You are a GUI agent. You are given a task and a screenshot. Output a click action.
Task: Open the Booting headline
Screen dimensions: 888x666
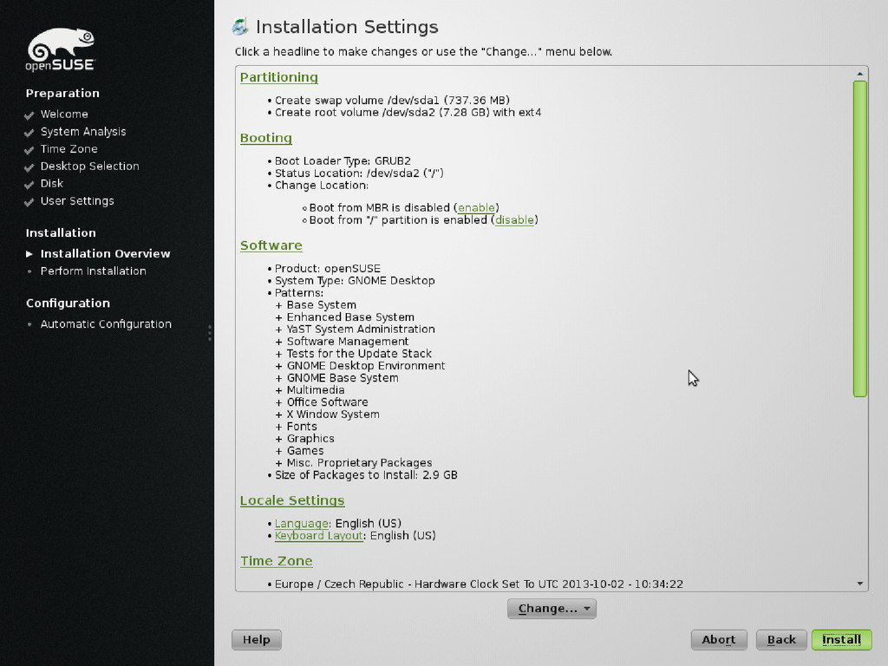[x=265, y=138]
